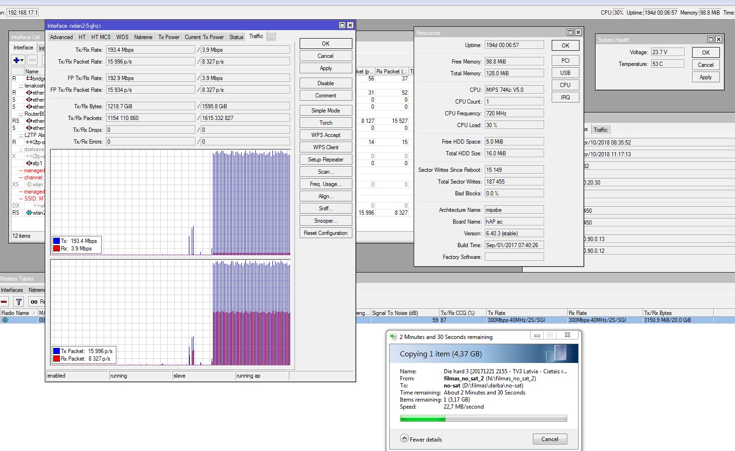Click the Reset Configuration button
Viewport: 735px width, 451px height.
coord(326,233)
